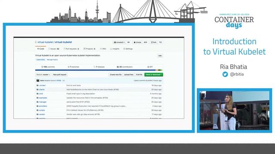Open the Issues tab
This screenshot has width=275, height=154.
click(54, 49)
